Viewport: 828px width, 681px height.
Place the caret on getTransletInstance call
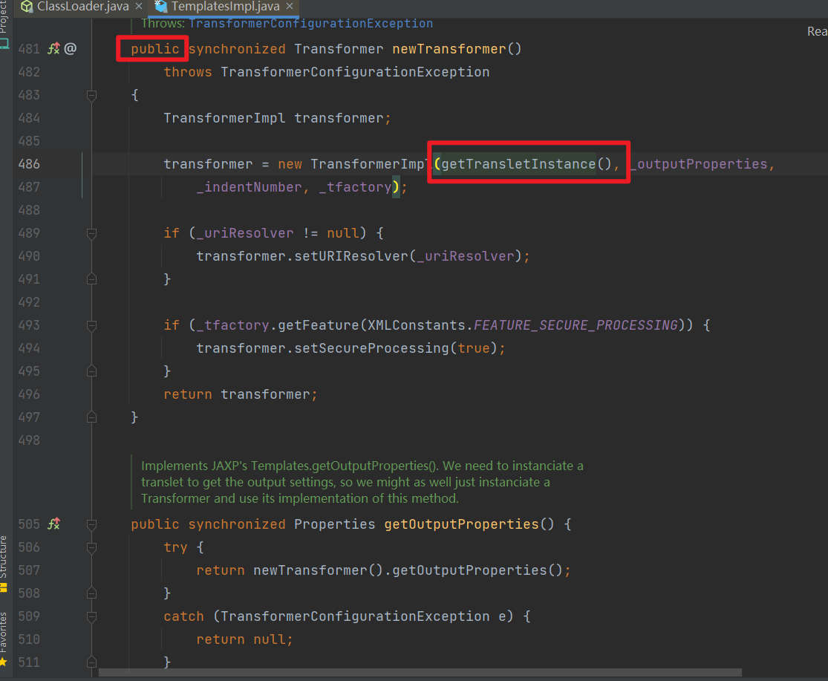(520, 163)
